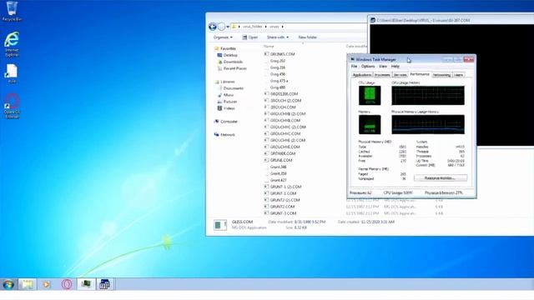Click the Physical Memory Usage History graph
The height and width of the screenshot is (300, 534).
click(428, 124)
